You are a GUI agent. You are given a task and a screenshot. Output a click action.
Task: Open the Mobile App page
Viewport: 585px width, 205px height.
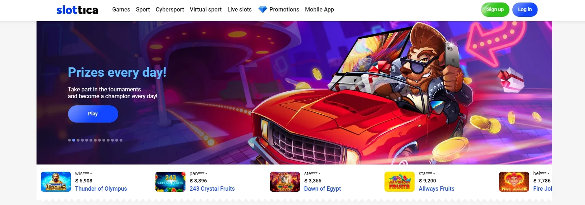[319, 10]
